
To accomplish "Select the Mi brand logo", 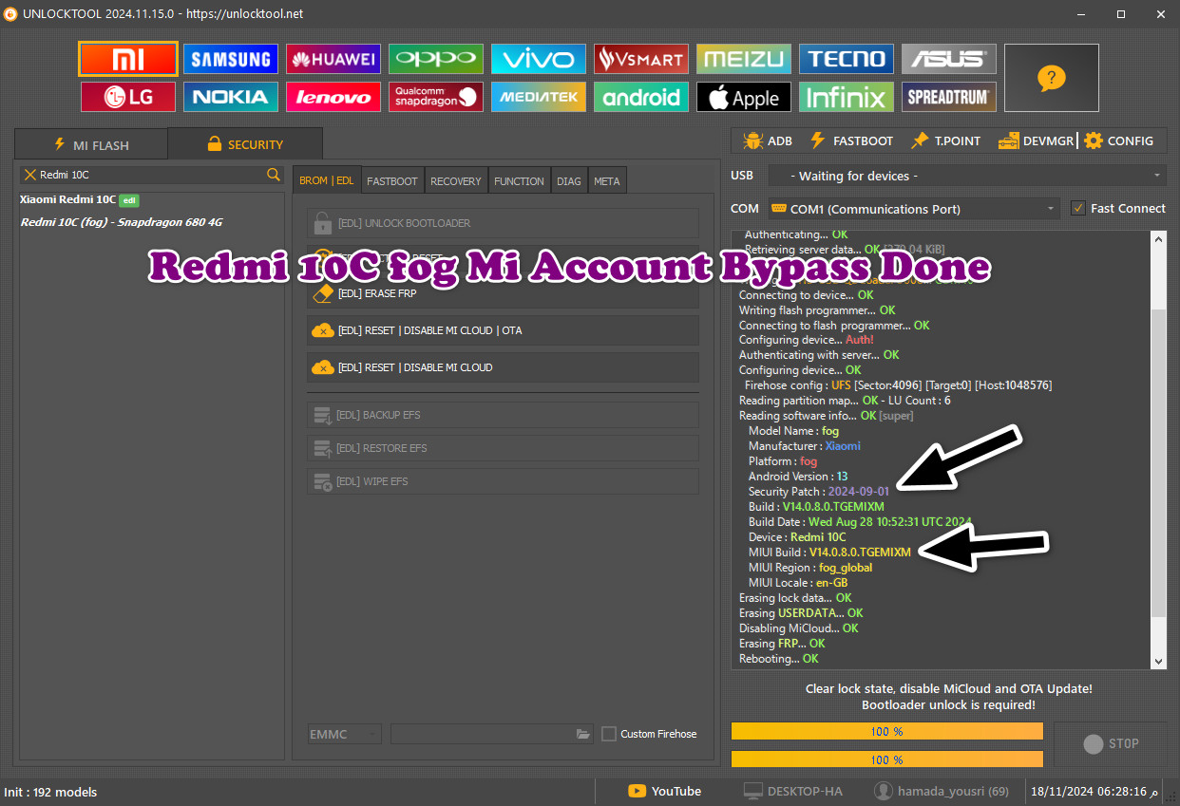I will pos(128,59).
